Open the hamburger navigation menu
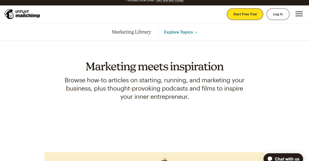 [x=299, y=14]
